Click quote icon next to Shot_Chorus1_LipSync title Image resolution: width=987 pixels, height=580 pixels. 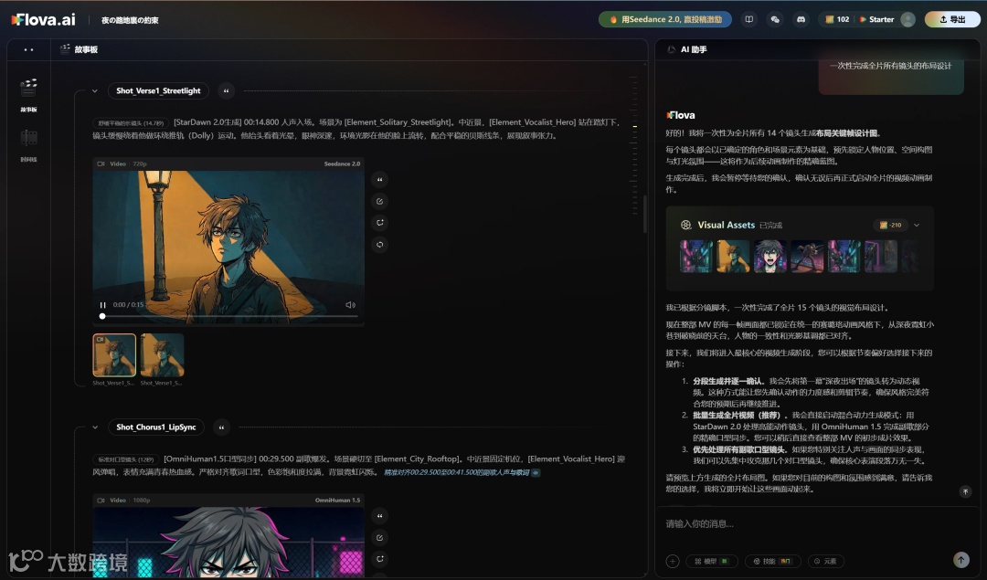click(x=221, y=427)
